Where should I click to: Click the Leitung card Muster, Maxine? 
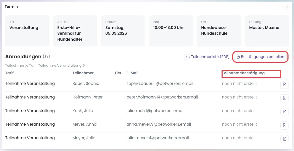(x=267, y=31)
